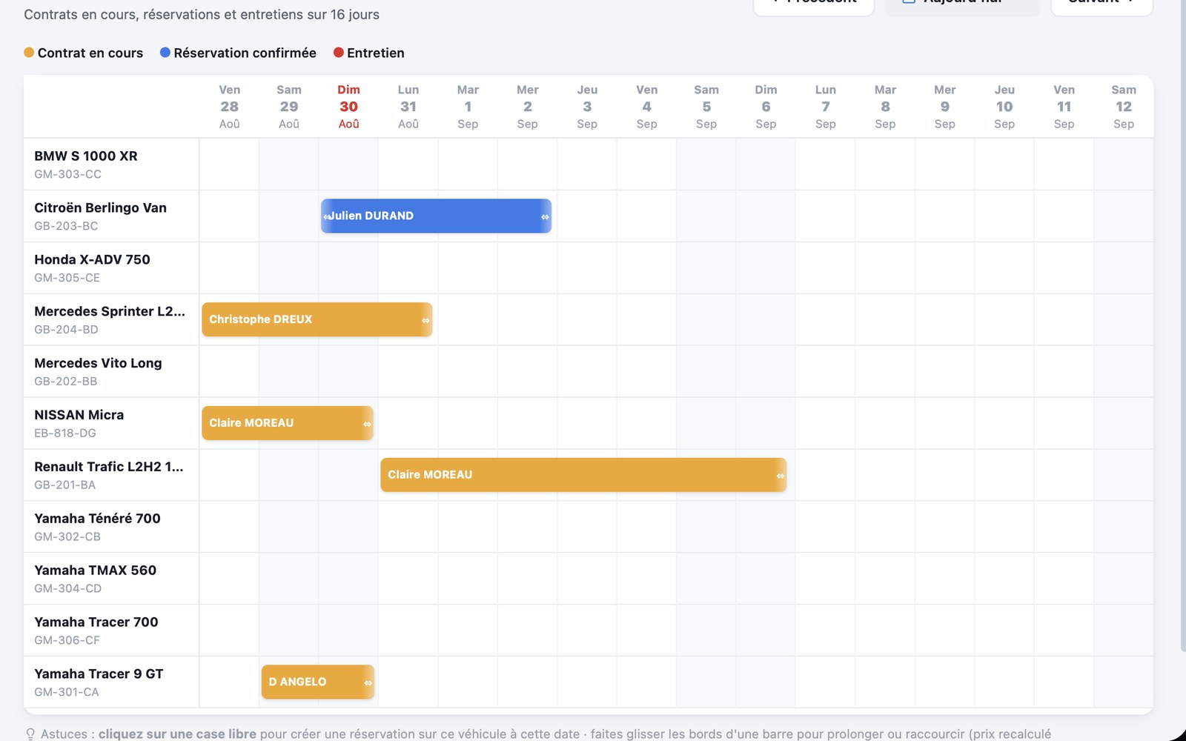Click resize handle on Renault Trafic Claire MOREAU bar

pyautogui.click(x=781, y=476)
